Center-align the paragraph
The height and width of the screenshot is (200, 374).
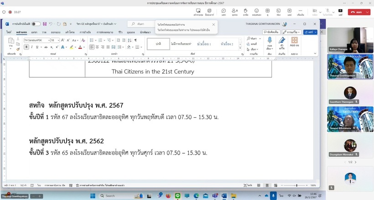point(97,47)
